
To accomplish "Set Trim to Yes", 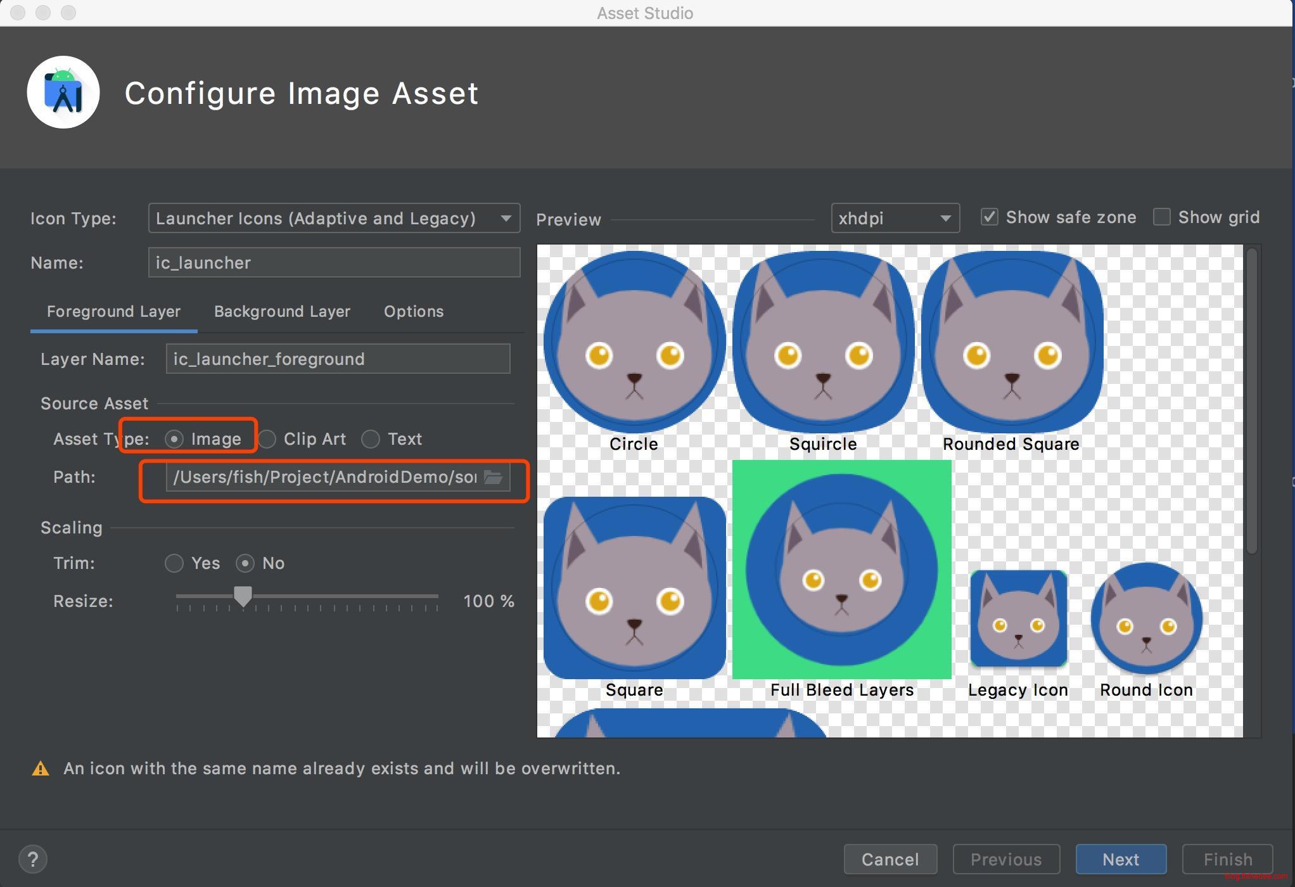I will tap(174, 563).
